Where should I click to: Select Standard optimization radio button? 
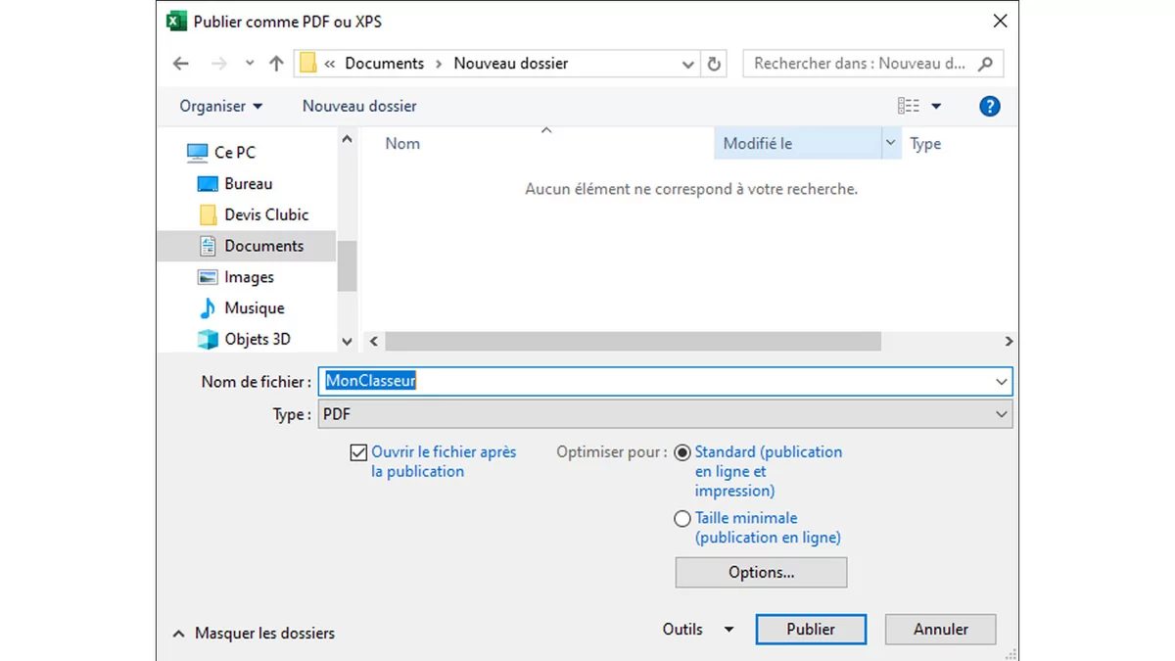pos(682,452)
